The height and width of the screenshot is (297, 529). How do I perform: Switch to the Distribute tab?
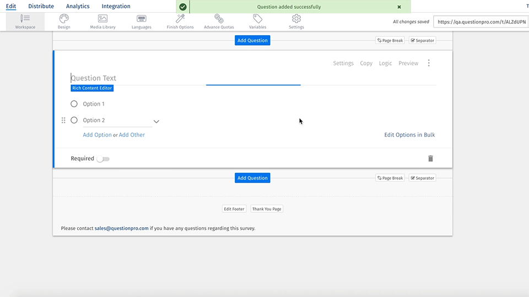tap(41, 7)
